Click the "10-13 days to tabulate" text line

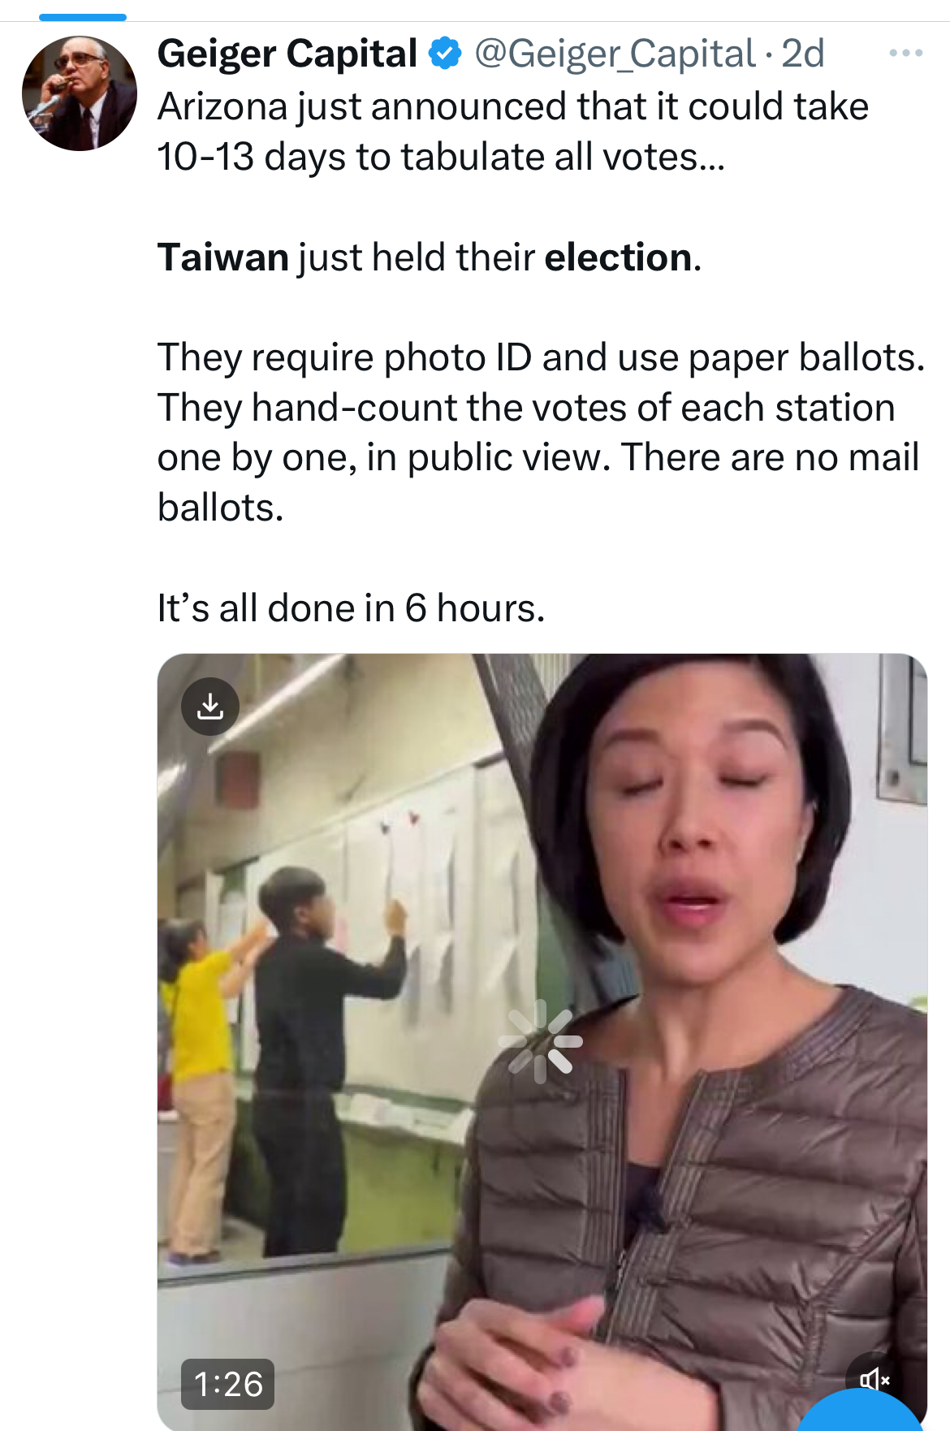(441, 157)
